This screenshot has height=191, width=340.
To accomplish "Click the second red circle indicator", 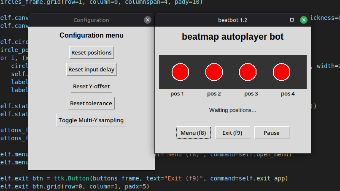I will [x=214, y=72].
